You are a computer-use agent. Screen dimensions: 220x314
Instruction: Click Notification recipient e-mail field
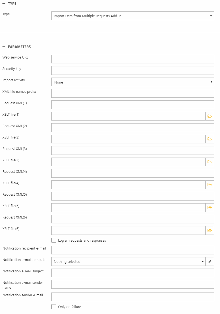coord(133,250)
